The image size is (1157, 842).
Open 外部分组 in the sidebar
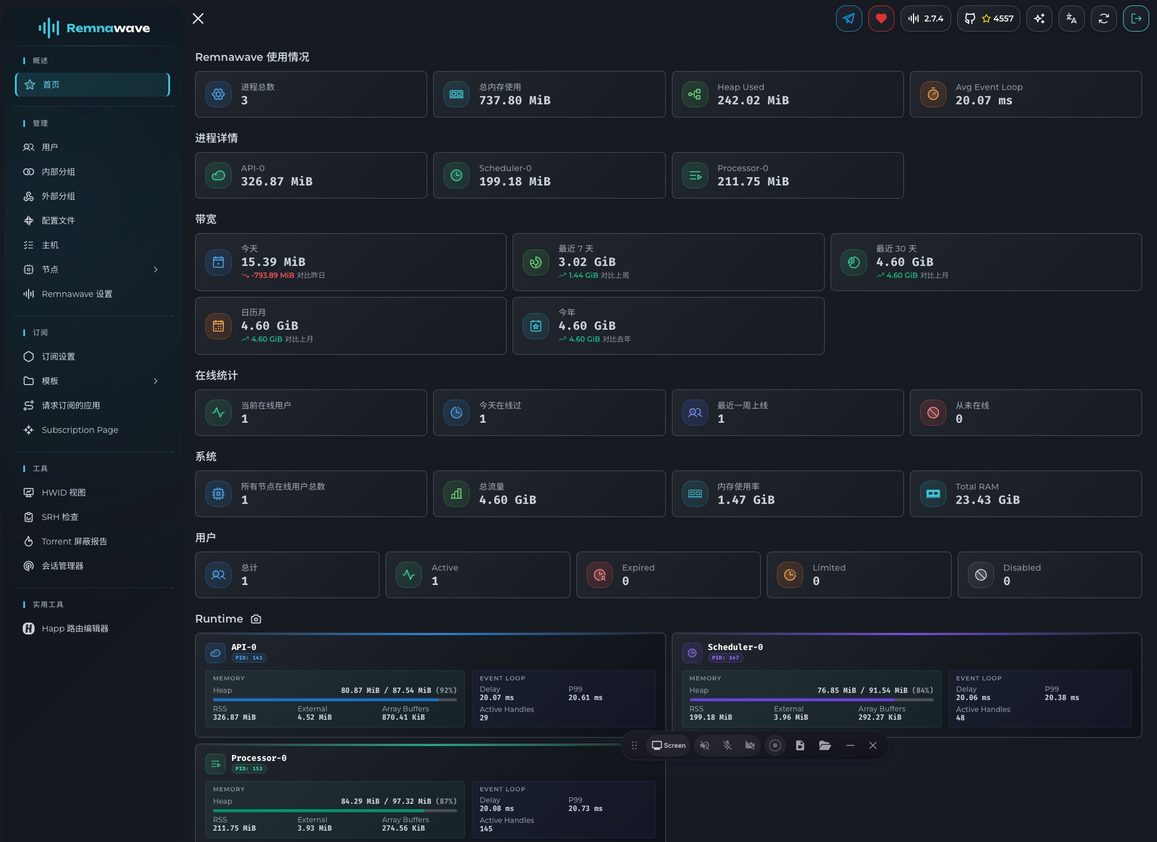[x=92, y=196]
